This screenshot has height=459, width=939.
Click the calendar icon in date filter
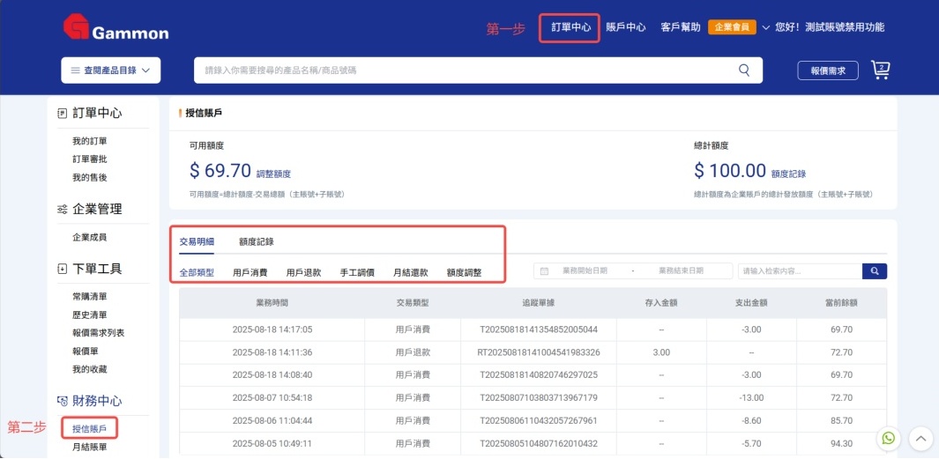point(544,271)
